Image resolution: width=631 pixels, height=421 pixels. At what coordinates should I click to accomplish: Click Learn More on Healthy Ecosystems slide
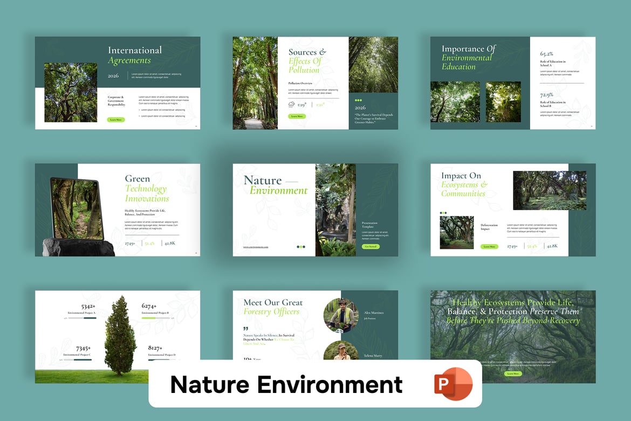coord(513,374)
